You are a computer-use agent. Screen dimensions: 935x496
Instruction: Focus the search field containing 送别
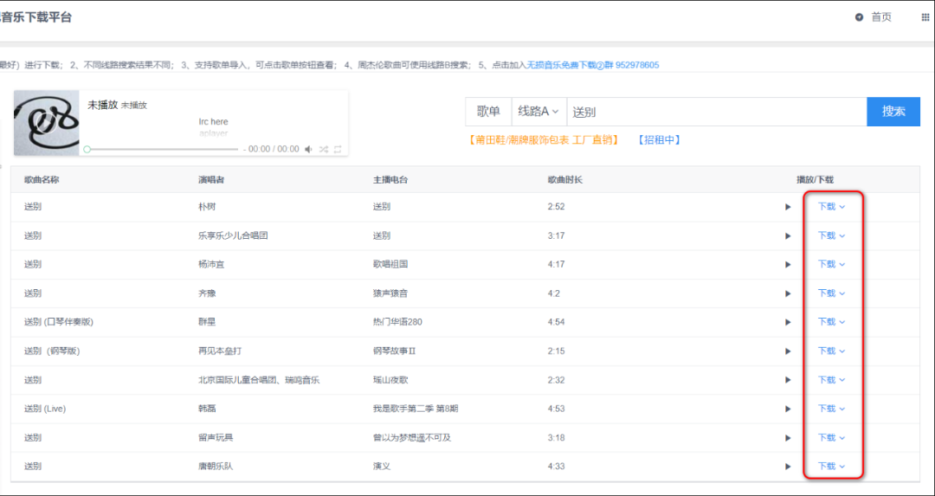pos(715,112)
